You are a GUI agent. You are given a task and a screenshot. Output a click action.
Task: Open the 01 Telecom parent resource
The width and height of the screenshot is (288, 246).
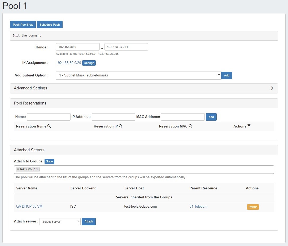(198, 207)
